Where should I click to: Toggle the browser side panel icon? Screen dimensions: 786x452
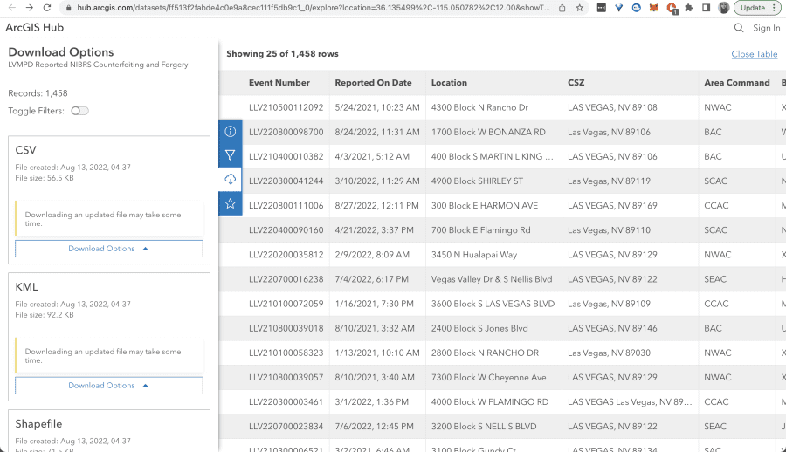tap(706, 8)
